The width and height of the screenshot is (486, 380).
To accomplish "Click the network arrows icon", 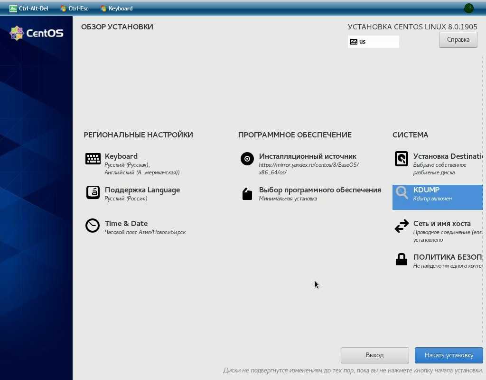I will 402,226.
